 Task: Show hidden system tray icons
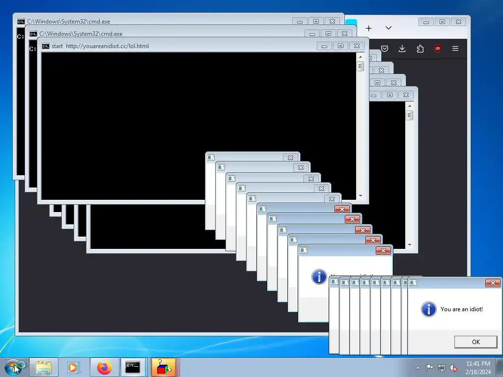coord(418,368)
